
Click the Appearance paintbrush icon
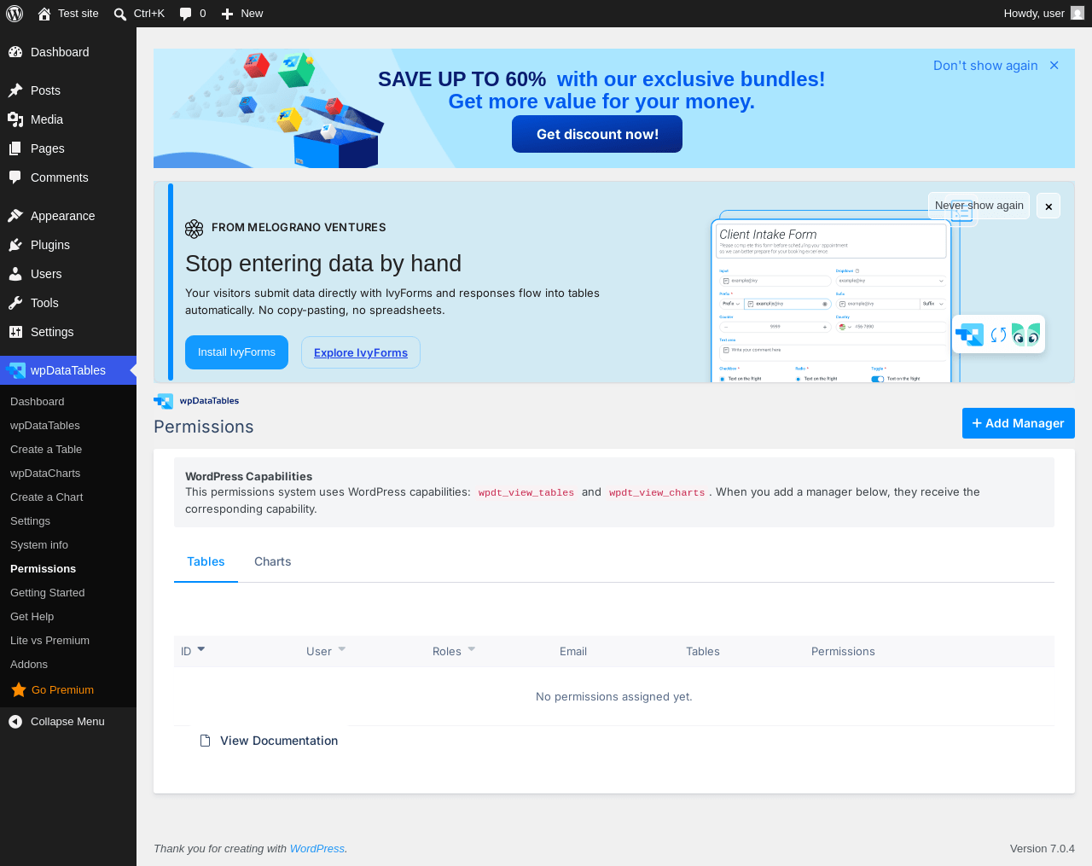15,216
